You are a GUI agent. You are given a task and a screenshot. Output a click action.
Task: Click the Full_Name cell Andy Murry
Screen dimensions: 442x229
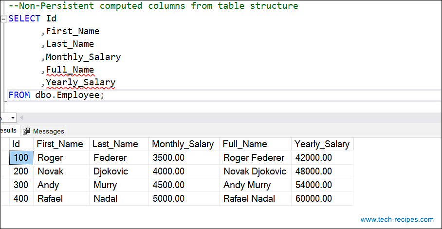pyautogui.click(x=255, y=185)
